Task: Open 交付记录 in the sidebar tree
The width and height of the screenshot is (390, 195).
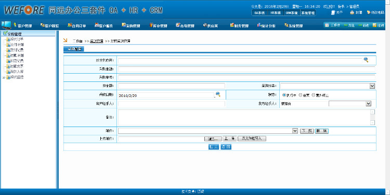Action: coord(17,50)
